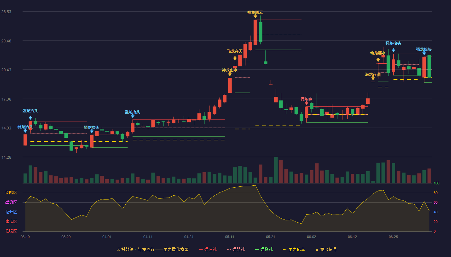
Task: Click the 26.53 price axis label
Action: (6, 12)
